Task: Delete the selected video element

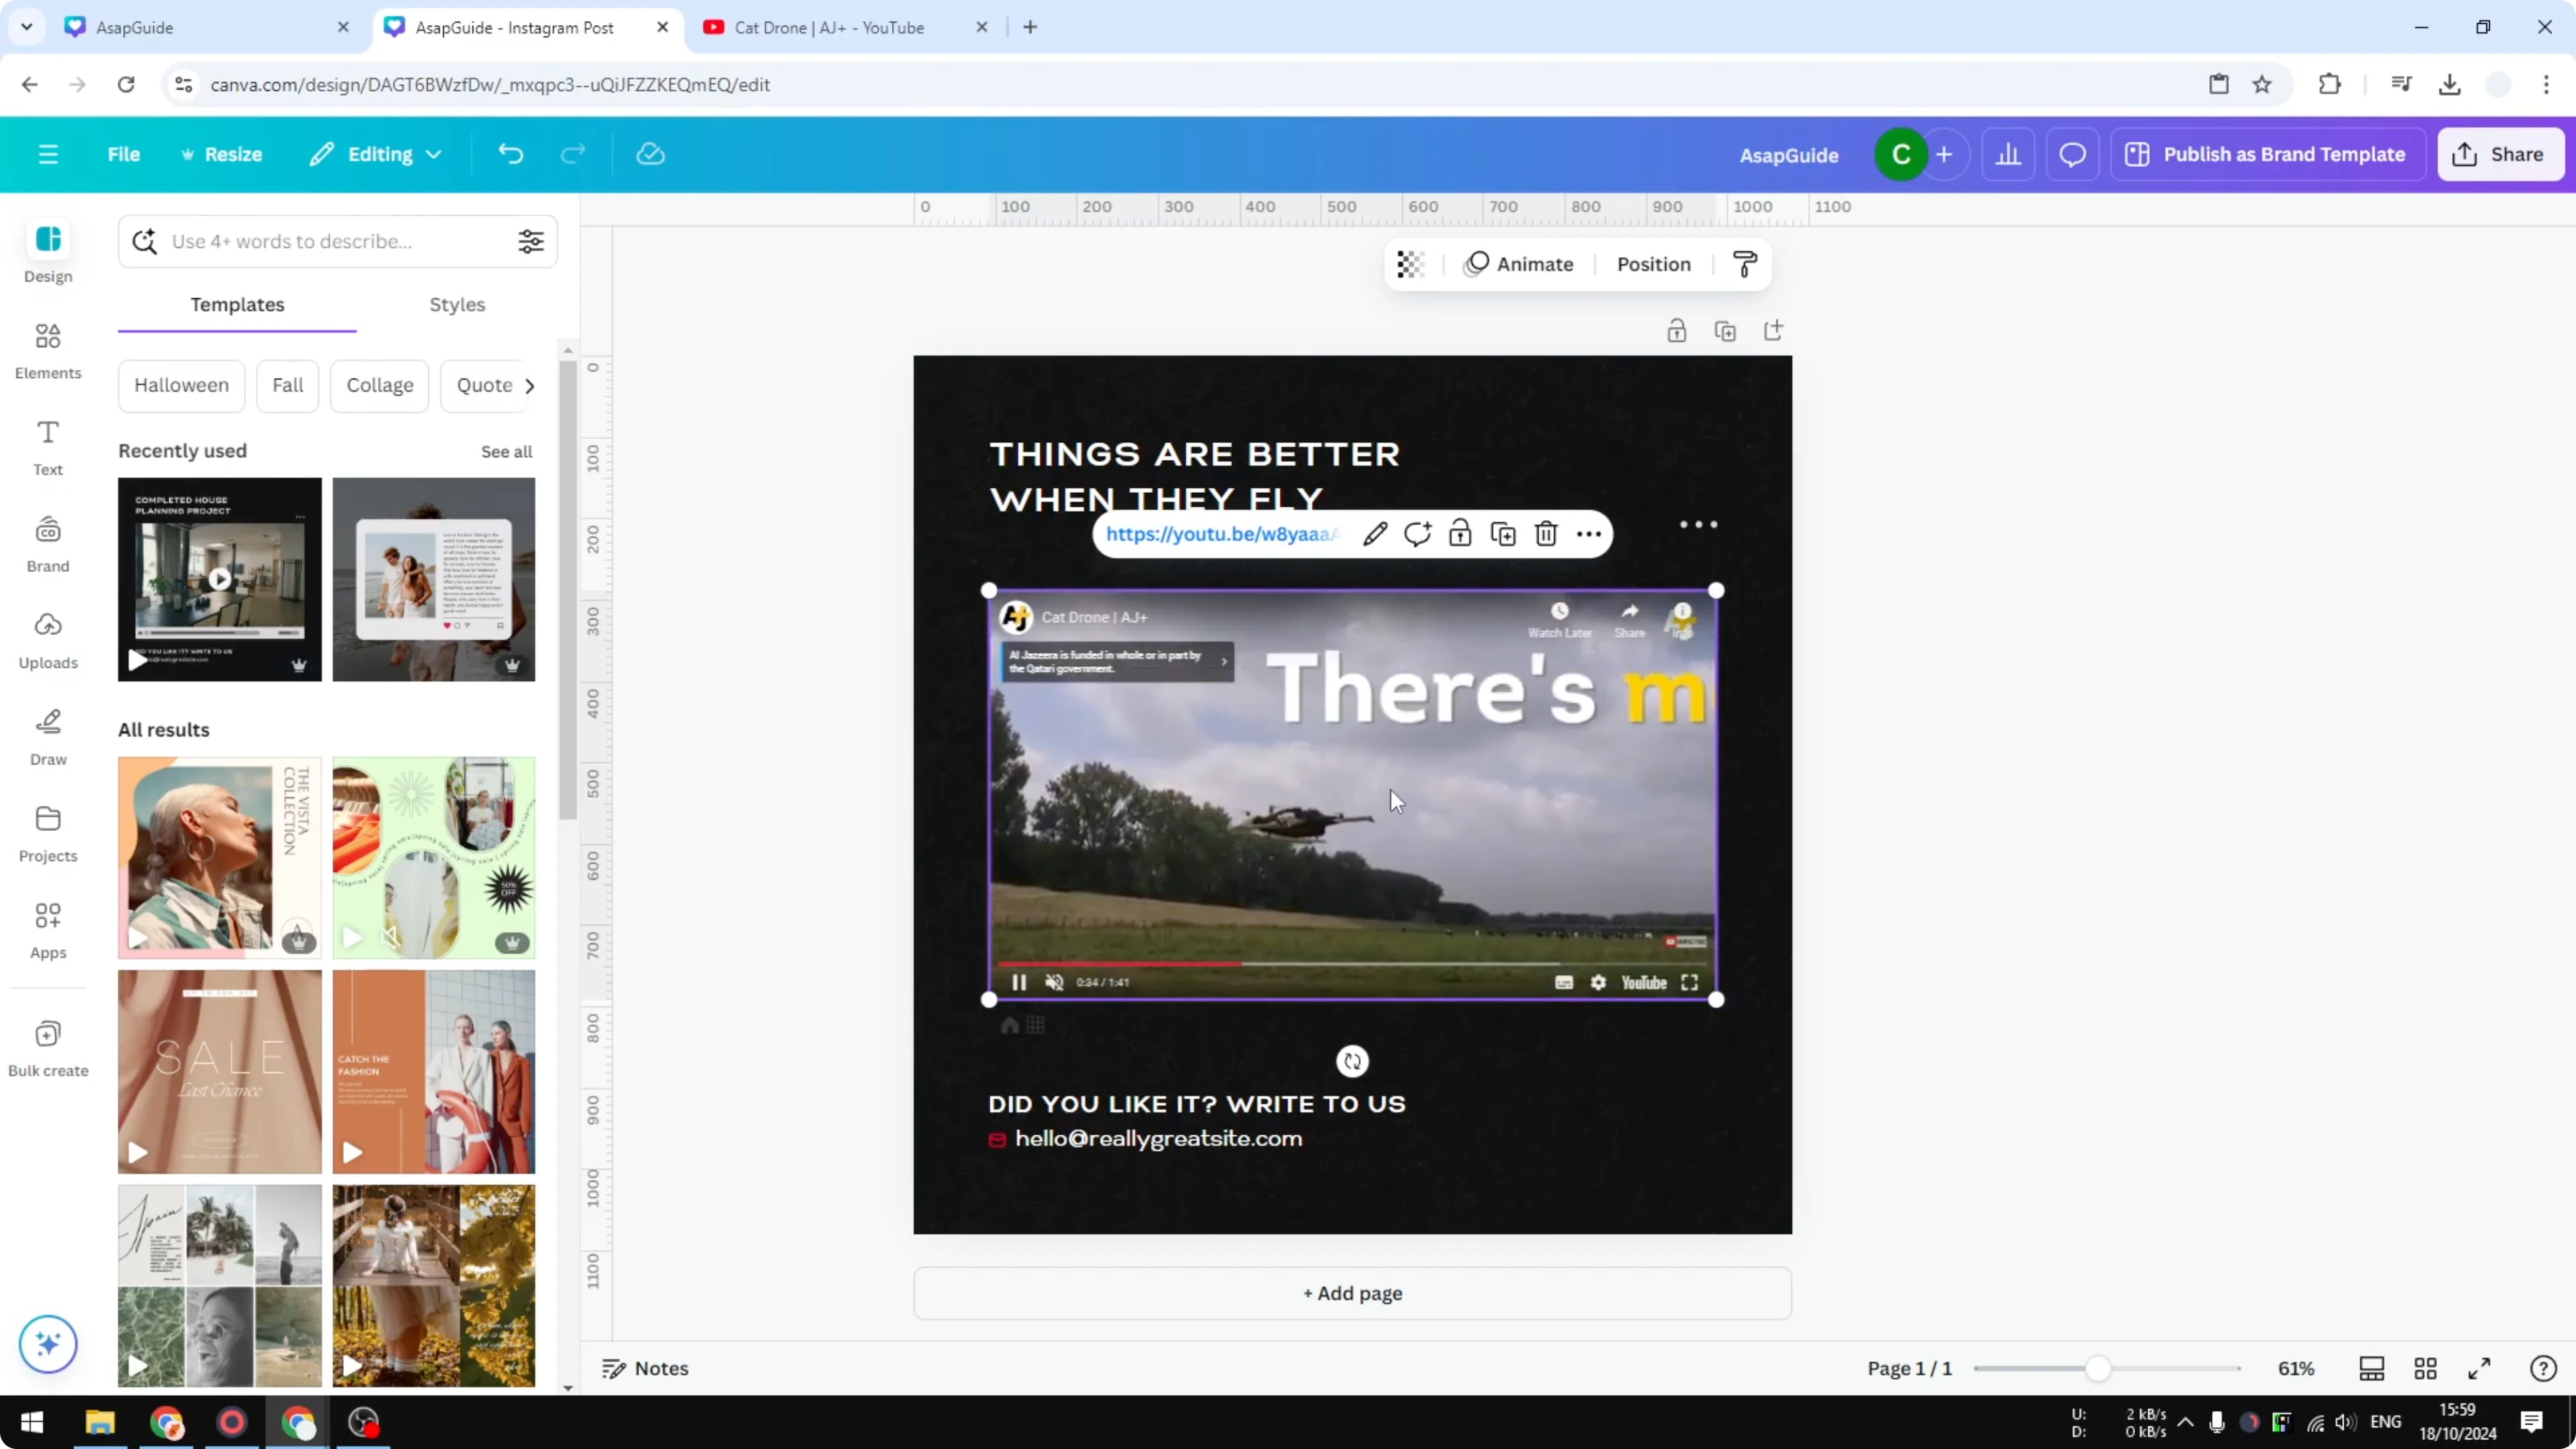Action: 1545,534
